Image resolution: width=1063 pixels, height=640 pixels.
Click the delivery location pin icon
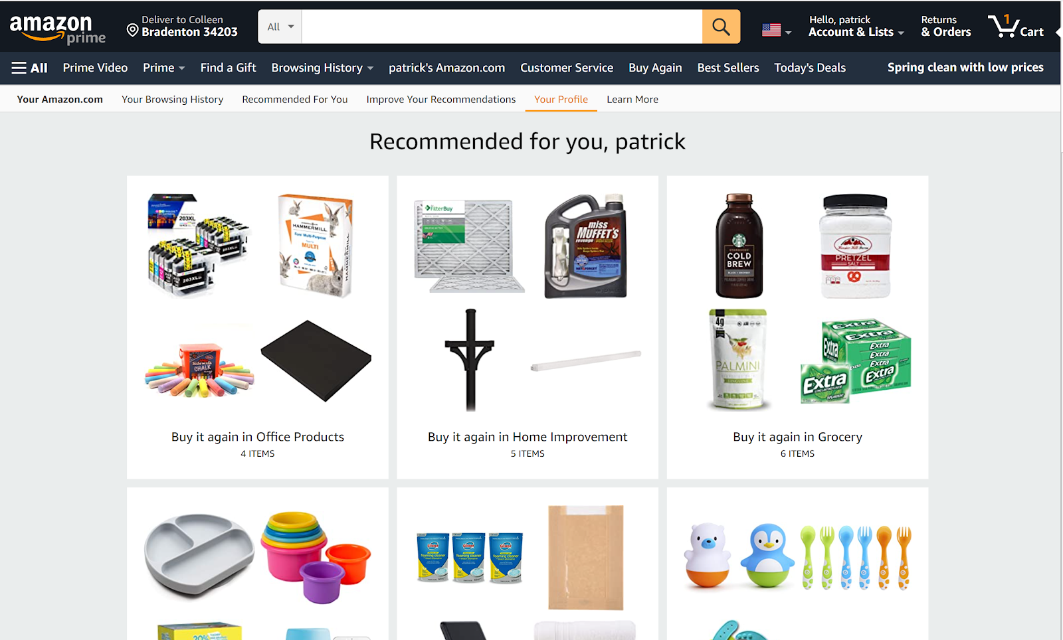click(x=132, y=31)
